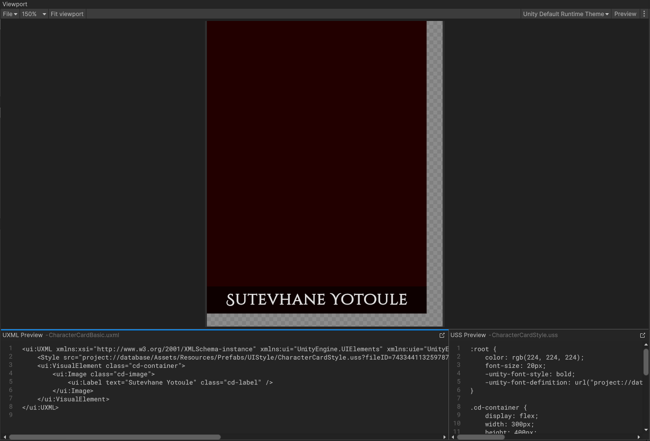
Task: Expand the Unity Default Runtime Theme dropdown
Action: (x=565, y=14)
